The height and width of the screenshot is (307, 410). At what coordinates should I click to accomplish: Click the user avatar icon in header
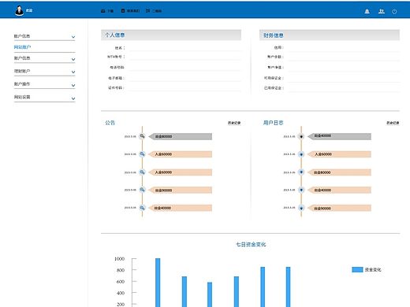[19, 10]
